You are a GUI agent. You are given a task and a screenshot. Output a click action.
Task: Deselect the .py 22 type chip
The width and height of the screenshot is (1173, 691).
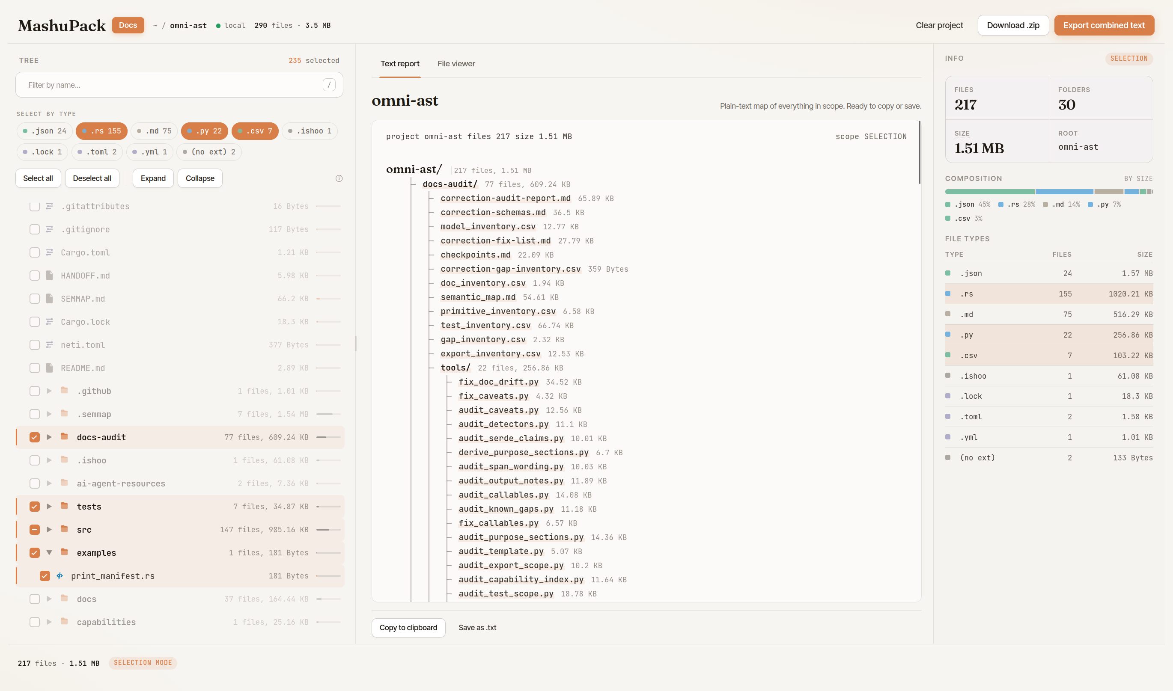[x=205, y=131]
